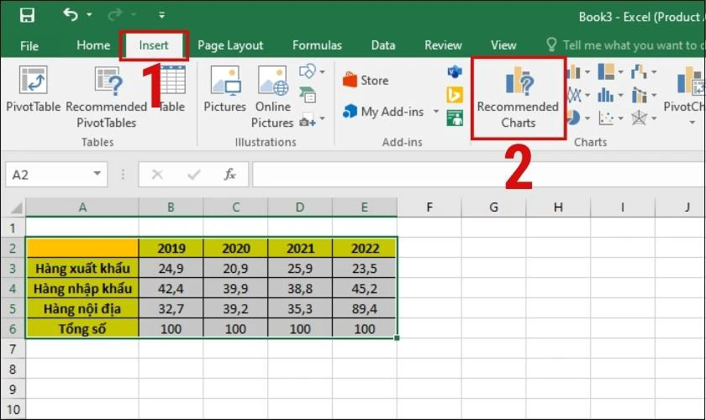The width and height of the screenshot is (706, 420).
Task: Open the Undo history dropdown arrow
Action: [89, 15]
